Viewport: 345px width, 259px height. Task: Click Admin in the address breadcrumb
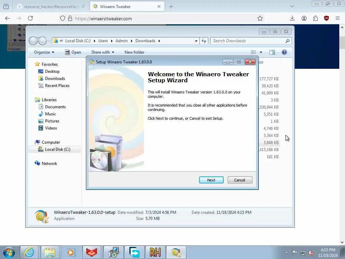tap(121, 41)
